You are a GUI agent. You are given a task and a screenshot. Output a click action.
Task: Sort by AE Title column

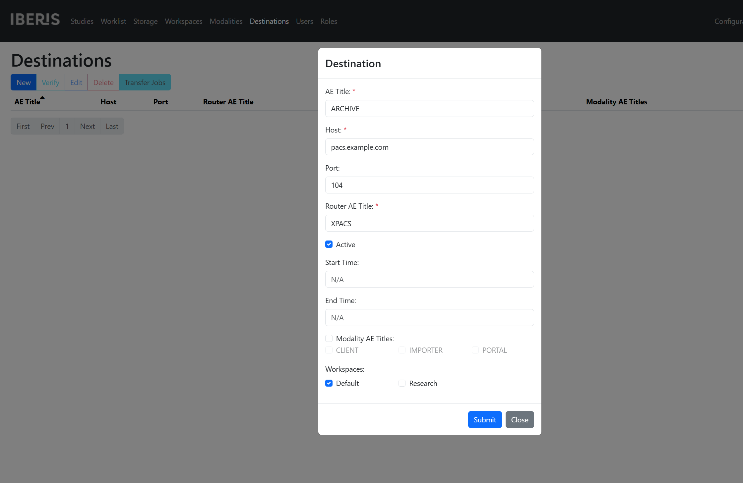pyautogui.click(x=27, y=102)
